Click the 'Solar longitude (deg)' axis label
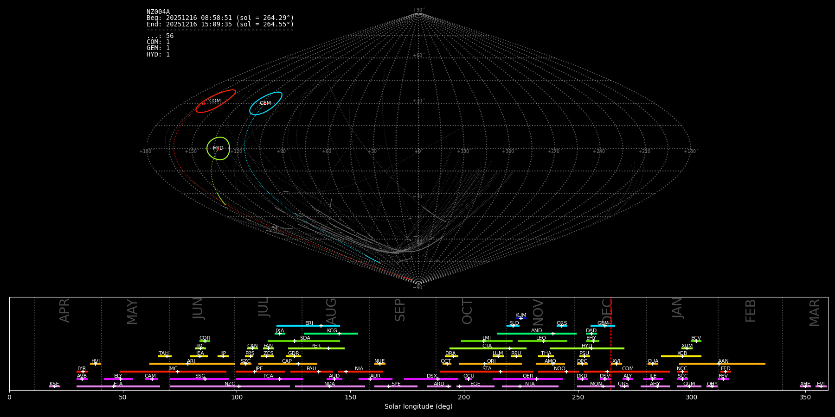Image resolution: width=835 pixels, height=417 pixels. tap(418, 406)
